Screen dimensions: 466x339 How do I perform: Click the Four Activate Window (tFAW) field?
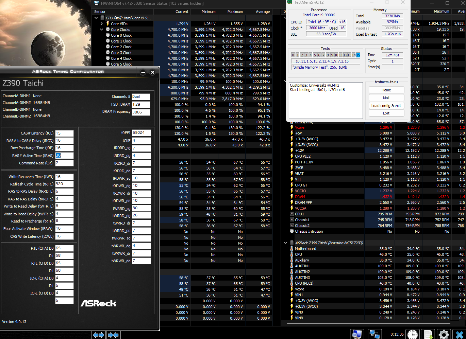(64, 228)
